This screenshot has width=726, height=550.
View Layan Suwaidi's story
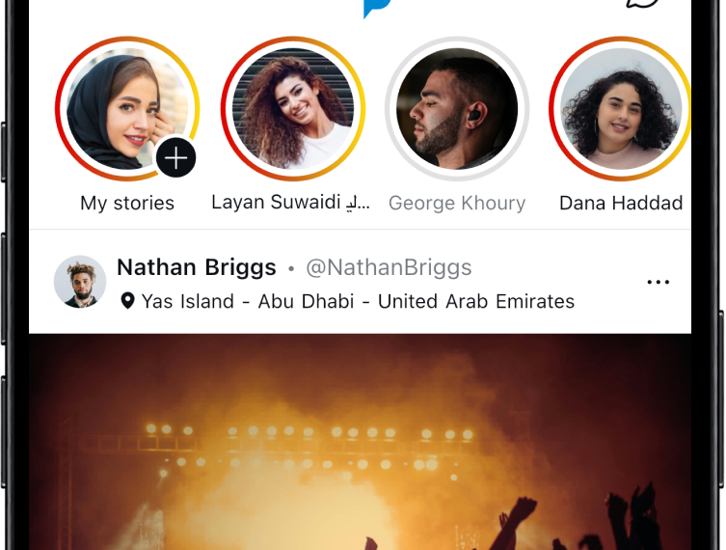pyautogui.click(x=292, y=108)
